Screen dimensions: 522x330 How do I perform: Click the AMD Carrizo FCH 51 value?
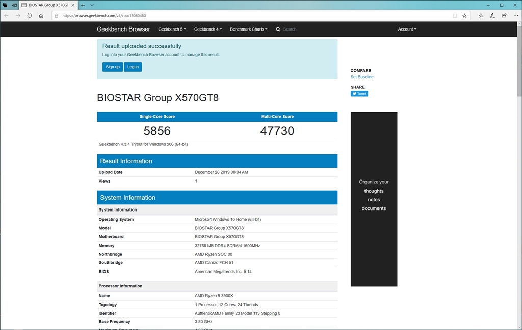214,262
